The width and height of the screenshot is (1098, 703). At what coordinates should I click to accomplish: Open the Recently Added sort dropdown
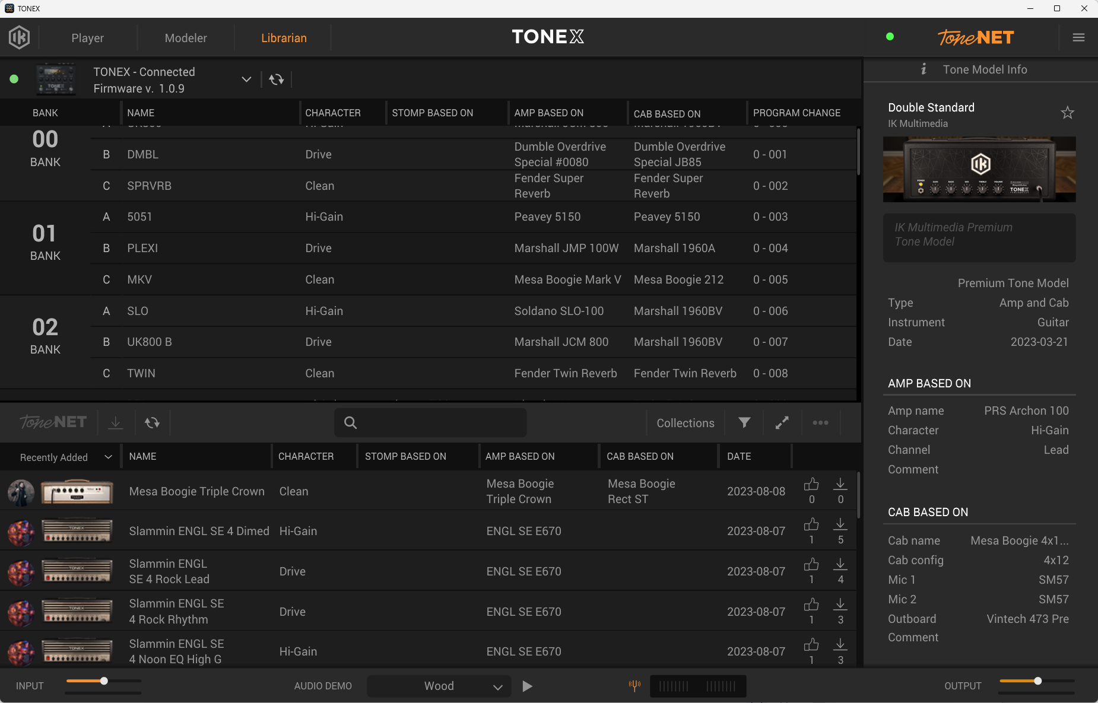point(65,457)
